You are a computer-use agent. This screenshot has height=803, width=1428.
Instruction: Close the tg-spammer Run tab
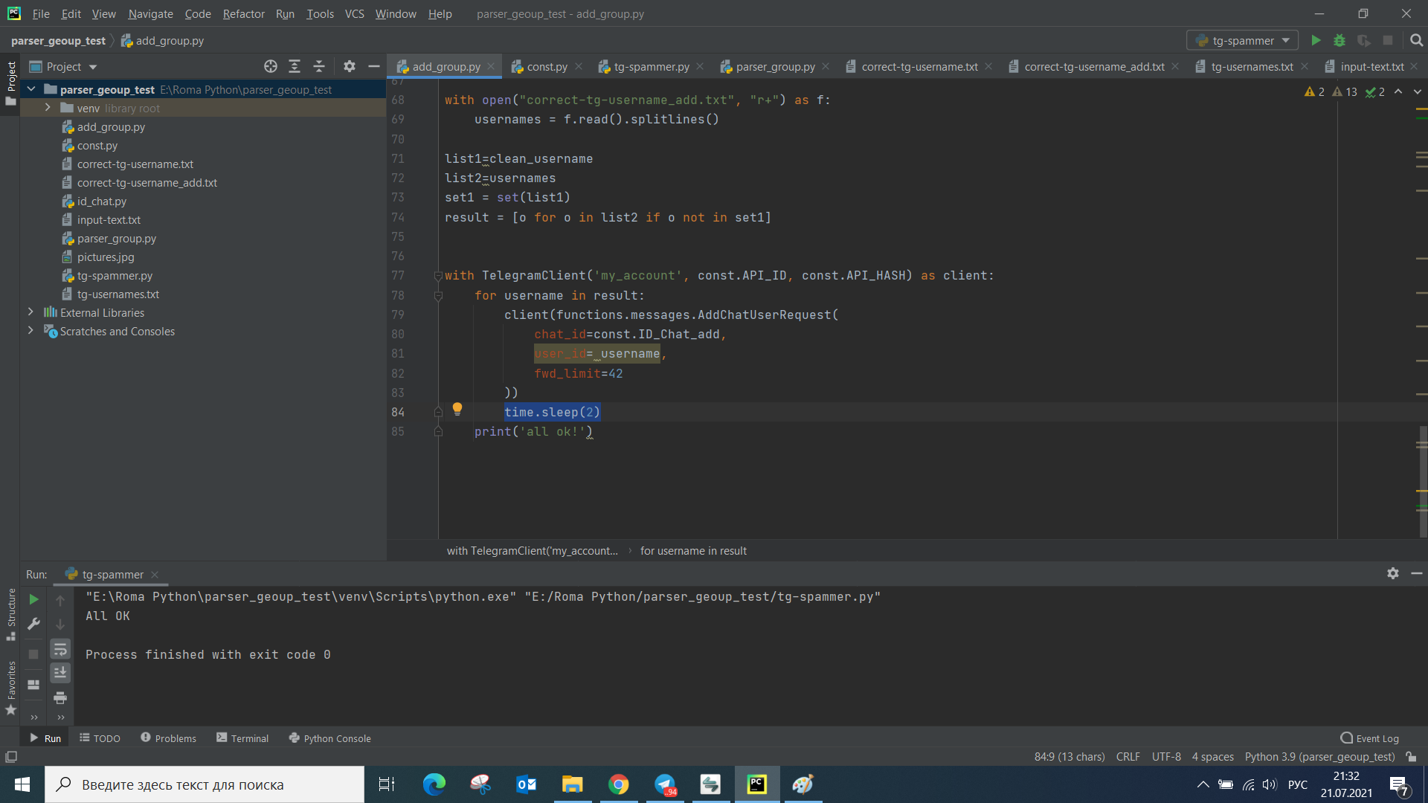pyautogui.click(x=155, y=575)
